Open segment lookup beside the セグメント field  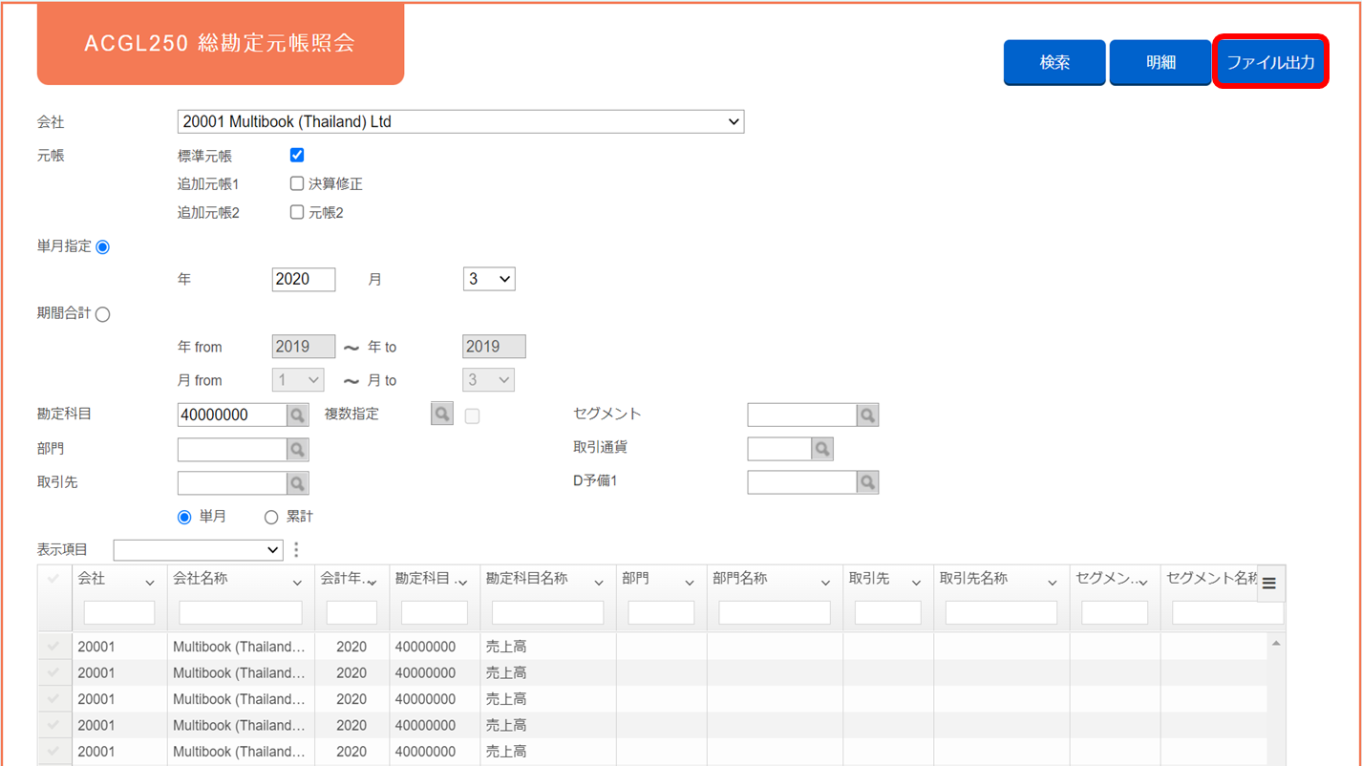(x=867, y=415)
